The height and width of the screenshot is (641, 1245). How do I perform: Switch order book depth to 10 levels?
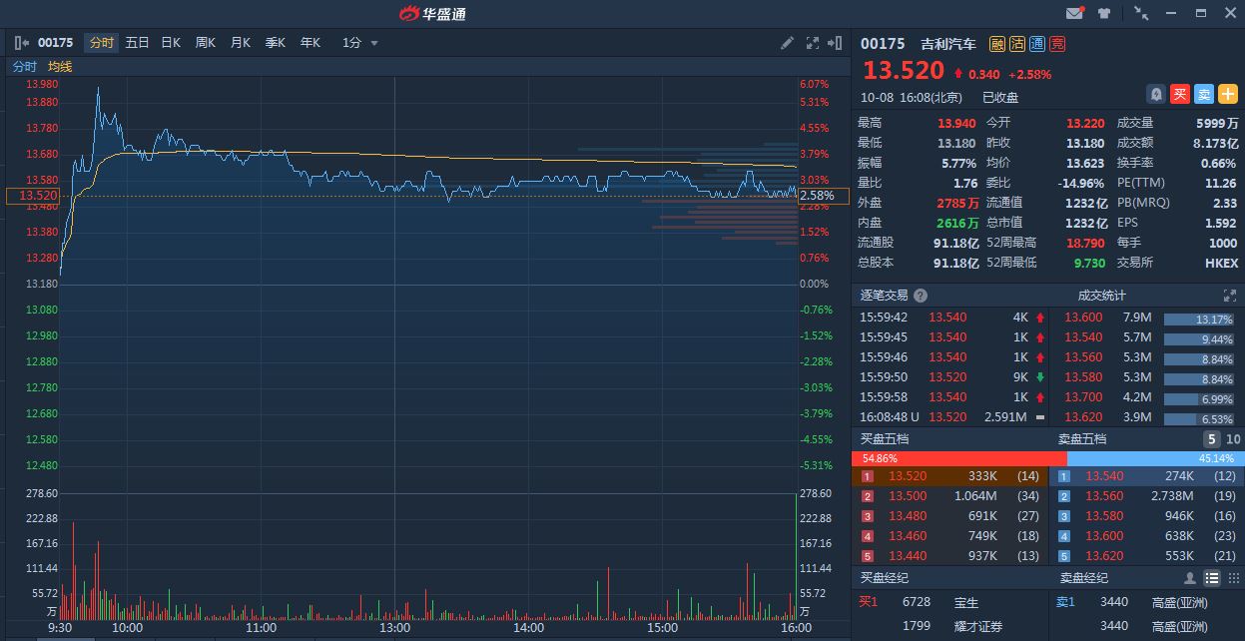tap(1233, 439)
